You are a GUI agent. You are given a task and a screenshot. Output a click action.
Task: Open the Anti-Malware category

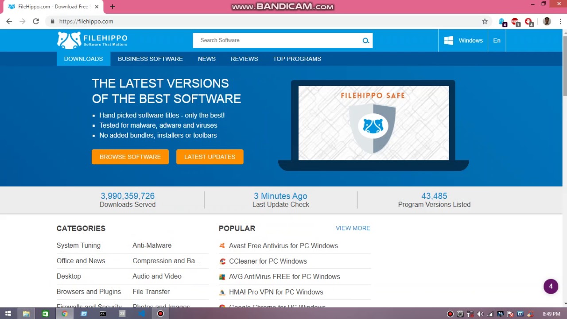pos(152,245)
